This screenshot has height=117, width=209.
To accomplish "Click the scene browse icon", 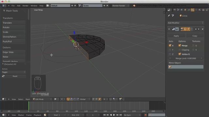I will point(80,6).
